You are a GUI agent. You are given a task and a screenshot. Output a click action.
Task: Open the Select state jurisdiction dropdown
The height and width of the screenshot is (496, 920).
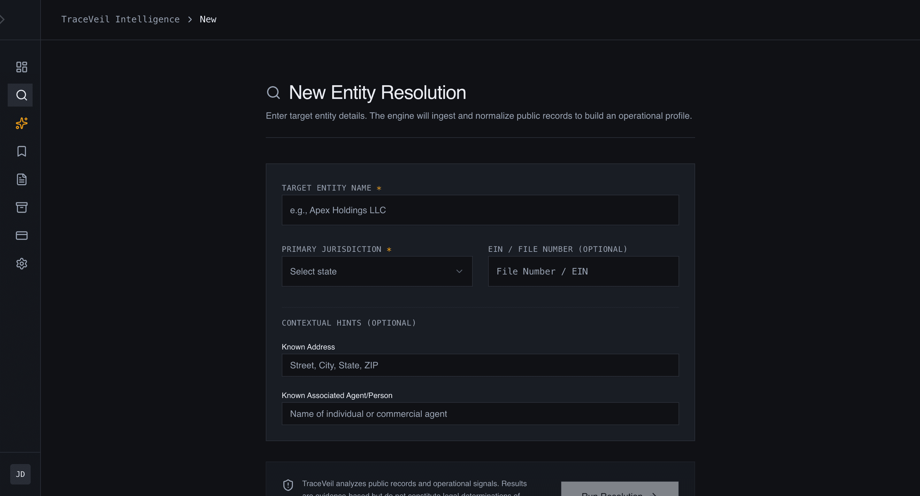(x=377, y=271)
